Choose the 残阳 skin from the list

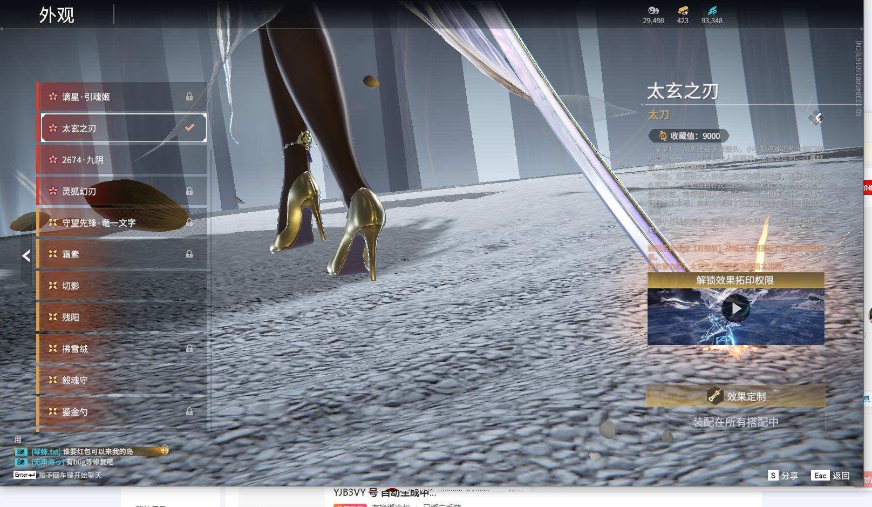point(121,317)
